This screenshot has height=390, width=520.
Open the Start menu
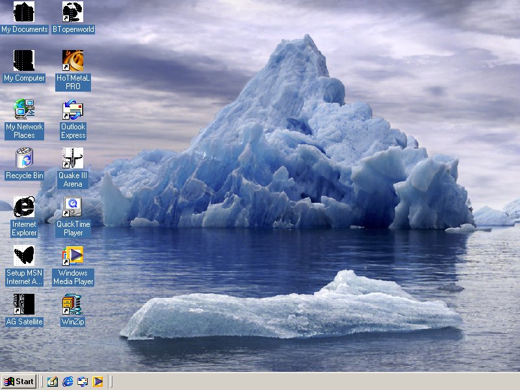click(19, 382)
